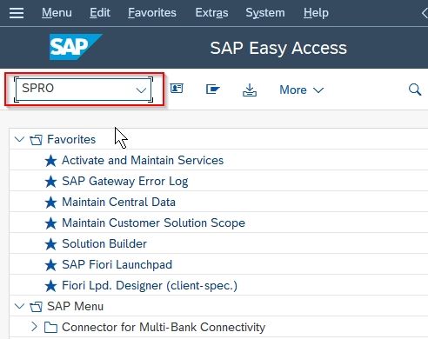Open the Help menu
The image size is (428, 339).
(316, 13)
